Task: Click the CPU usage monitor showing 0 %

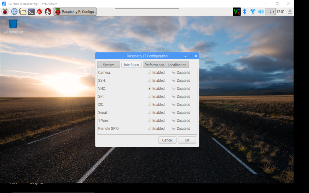Action: pos(270,12)
